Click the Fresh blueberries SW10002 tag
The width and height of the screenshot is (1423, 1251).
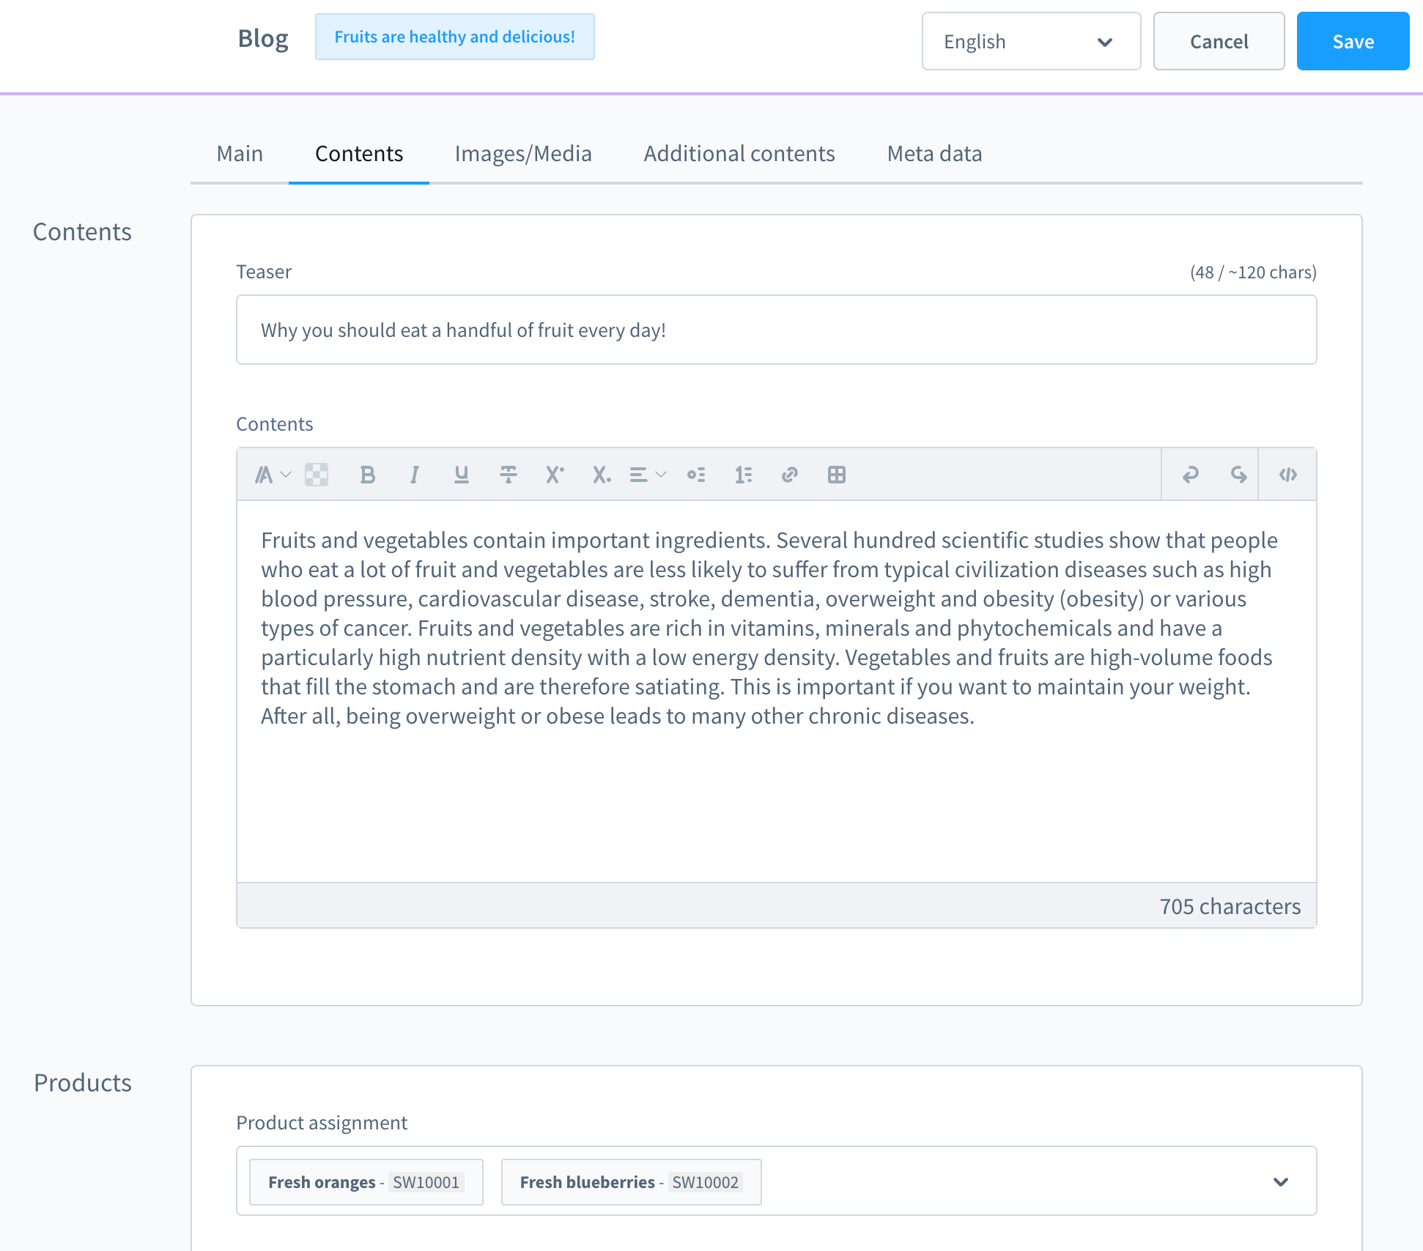coord(631,1181)
